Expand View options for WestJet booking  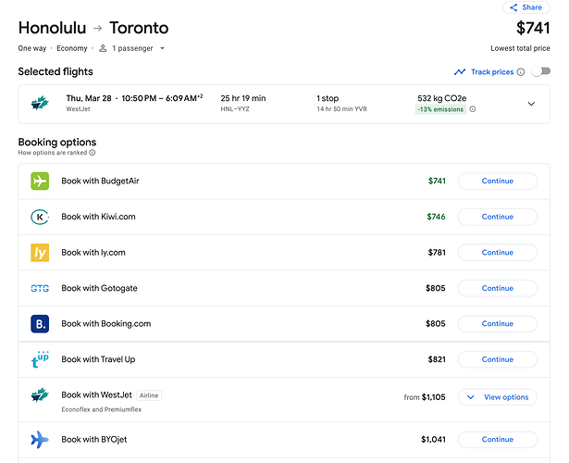click(x=497, y=397)
